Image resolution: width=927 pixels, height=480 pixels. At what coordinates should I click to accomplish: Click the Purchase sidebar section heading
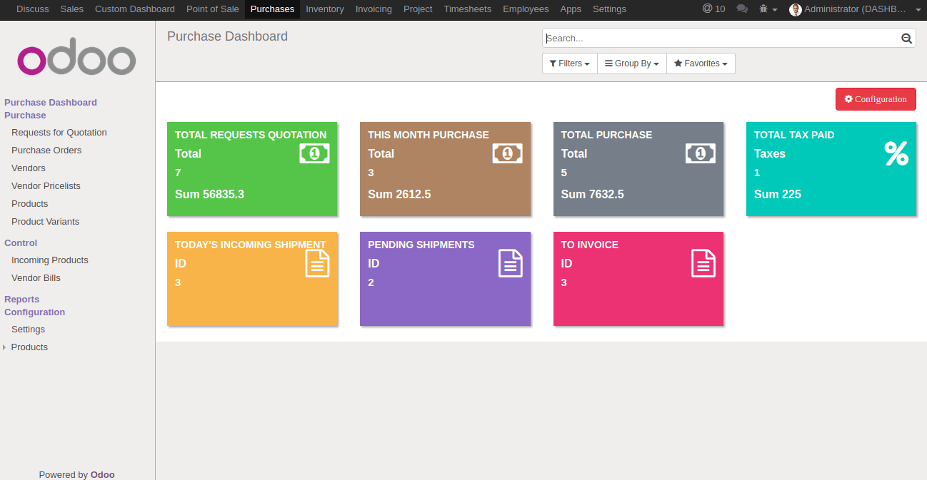click(x=25, y=116)
